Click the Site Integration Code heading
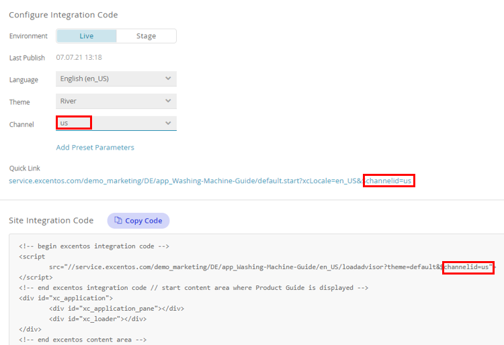The image size is (504, 345). [x=51, y=220]
